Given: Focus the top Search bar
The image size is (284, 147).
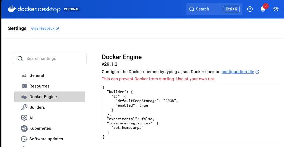Looking at the screenshot, I should click(214, 9).
